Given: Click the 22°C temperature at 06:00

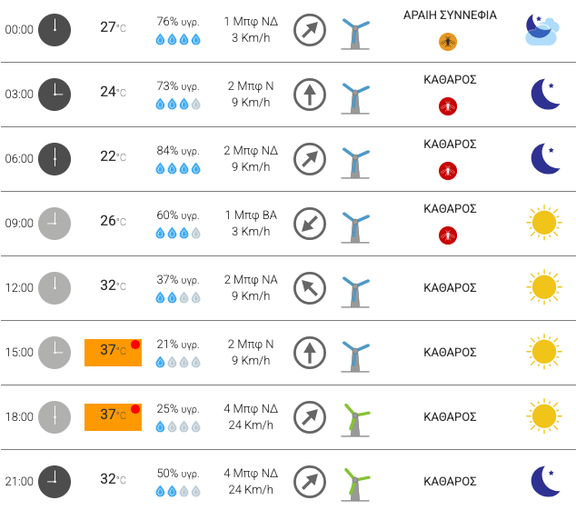Looking at the screenshot, I should point(114,156).
